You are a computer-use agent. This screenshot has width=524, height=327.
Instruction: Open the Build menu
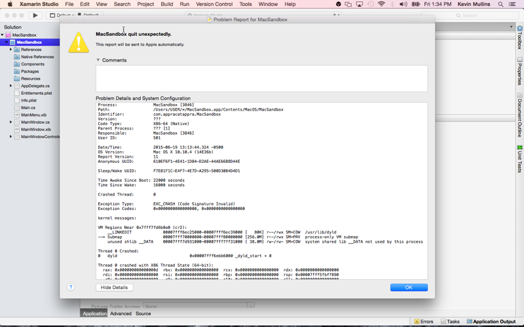coord(167,5)
